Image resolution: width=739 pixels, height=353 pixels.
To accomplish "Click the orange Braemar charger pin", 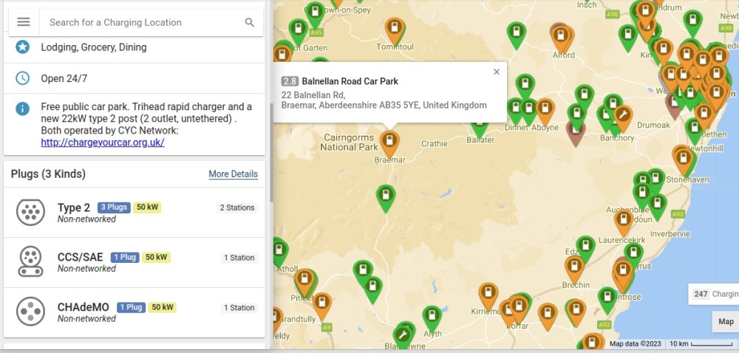I will click(389, 143).
